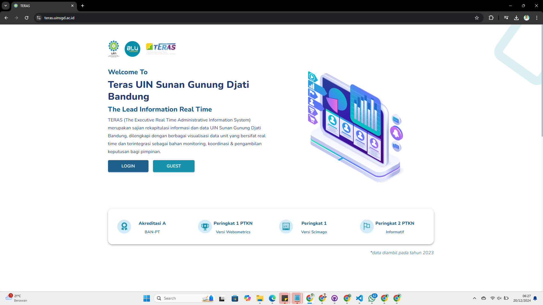Open the Windows Start menu
Screen dimensions: 543x305
click(x=146, y=298)
